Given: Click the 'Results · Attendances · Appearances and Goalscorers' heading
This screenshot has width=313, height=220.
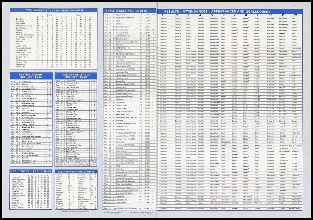Looking at the screenshot, I should 217,12.
